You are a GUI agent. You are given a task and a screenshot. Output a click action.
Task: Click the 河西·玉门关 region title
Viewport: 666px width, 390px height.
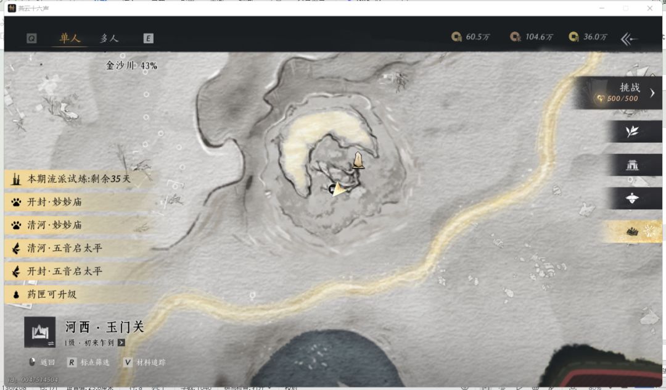[x=104, y=326]
